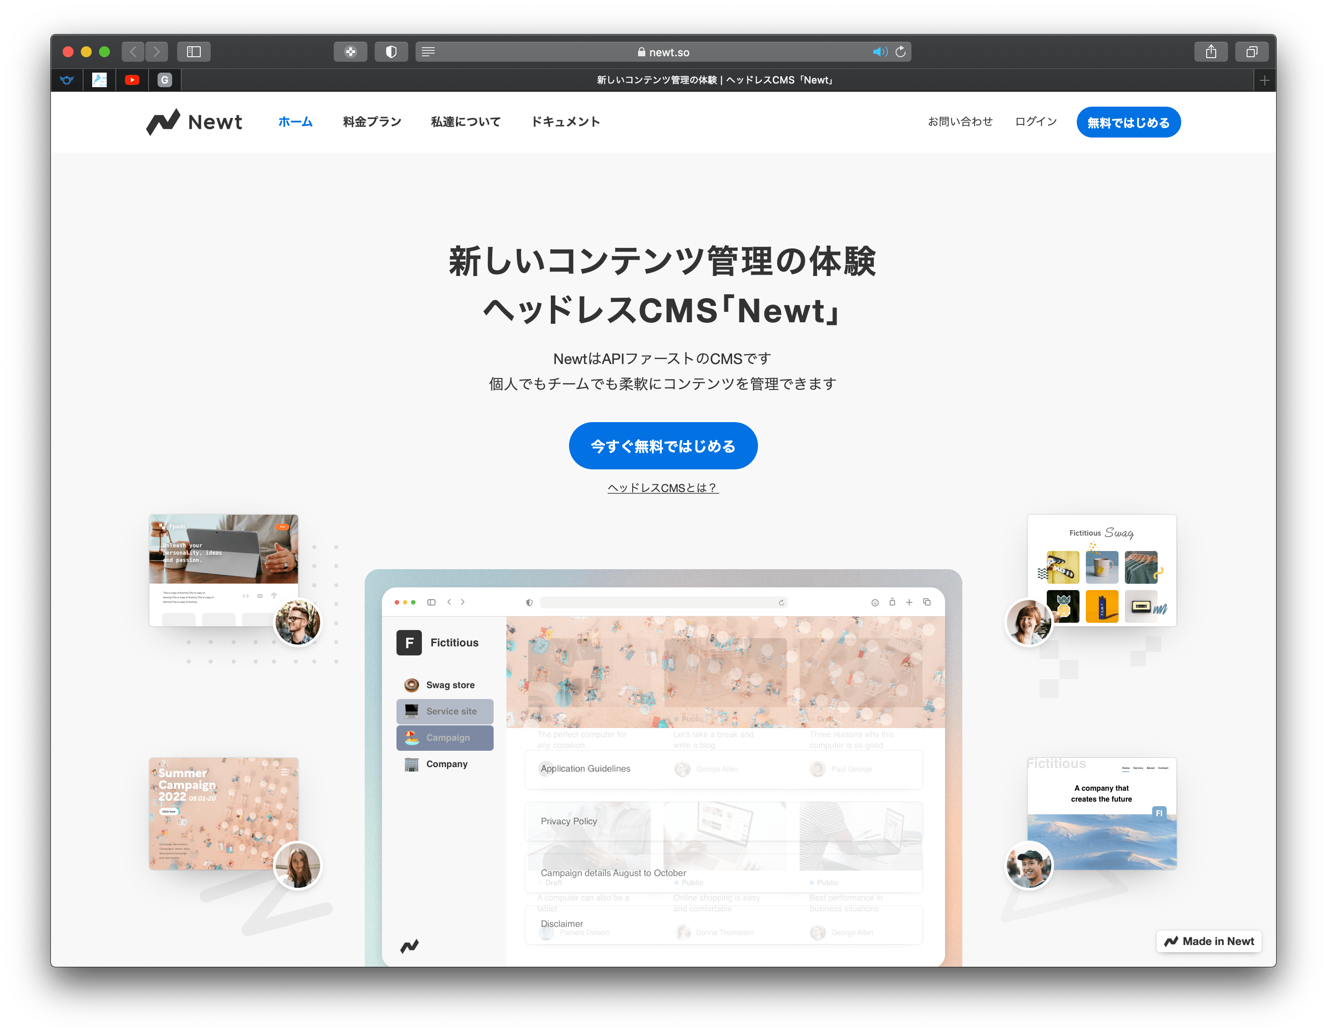The width and height of the screenshot is (1327, 1034).
Task: Focus the newt.so address bar
Action: (x=663, y=52)
